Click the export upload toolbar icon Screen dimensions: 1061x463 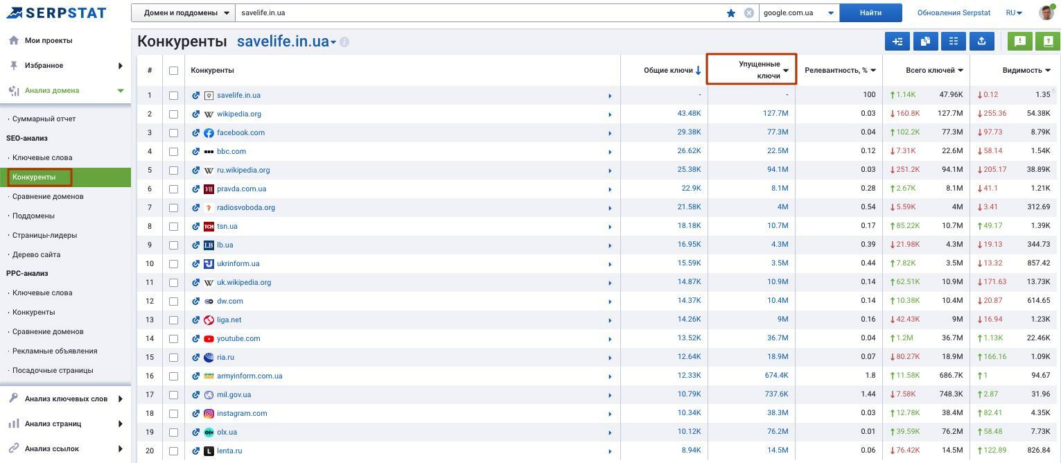click(981, 42)
